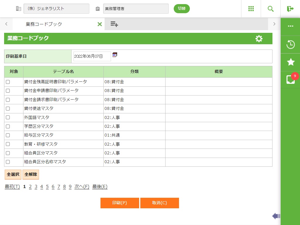Open favorites star icon in sidebar
This screenshot has width=300, height=225.
click(x=290, y=62)
